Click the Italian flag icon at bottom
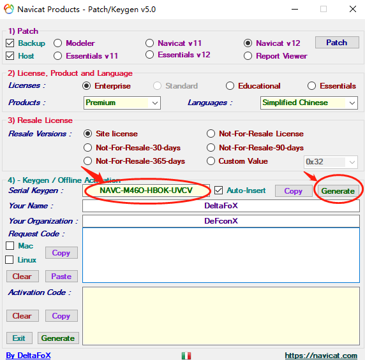Viewport: 365px width, 360px height. (186, 356)
